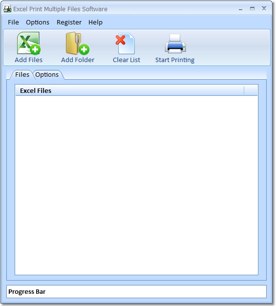Open the Options menu in the menu bar
This screenshot has height=307, width=276.
(x=38, y=22)
